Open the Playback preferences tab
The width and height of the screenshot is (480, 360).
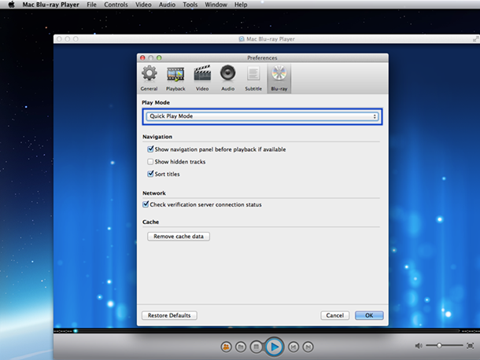pyautogui.click(x=175, y=78)
